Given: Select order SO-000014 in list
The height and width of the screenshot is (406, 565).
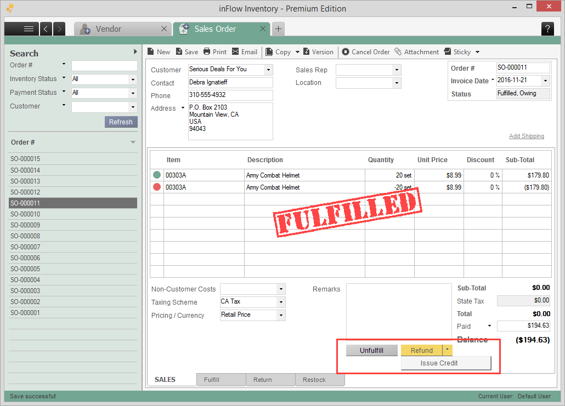Looking at the screenshot, I should pyautogui.click(x=73, y=170).
